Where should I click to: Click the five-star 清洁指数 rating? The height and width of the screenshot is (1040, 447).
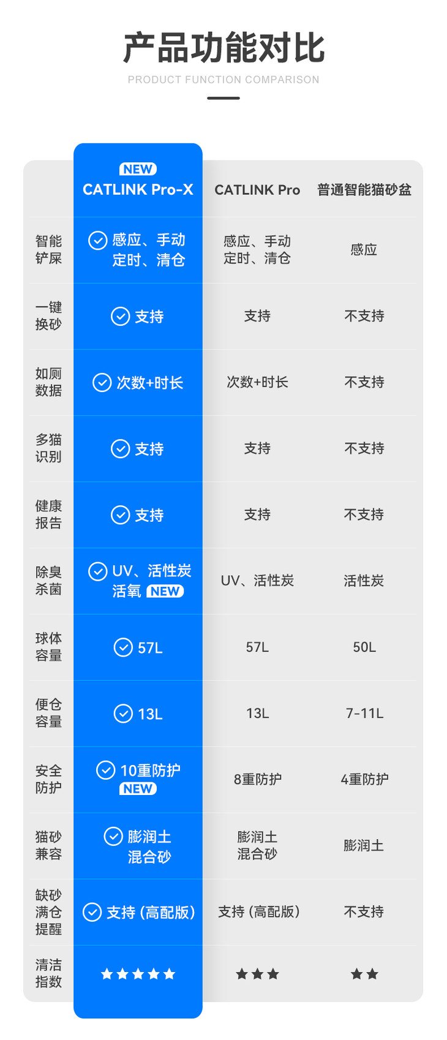[138, 974]
